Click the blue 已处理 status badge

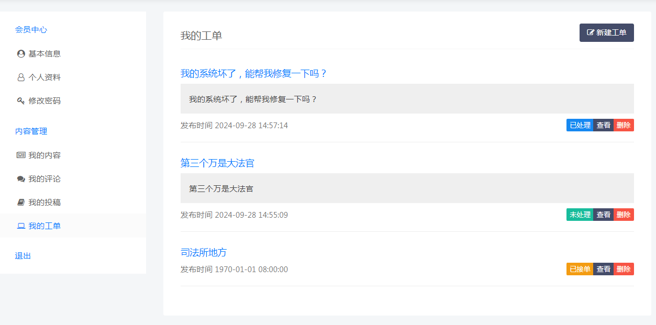580,125
